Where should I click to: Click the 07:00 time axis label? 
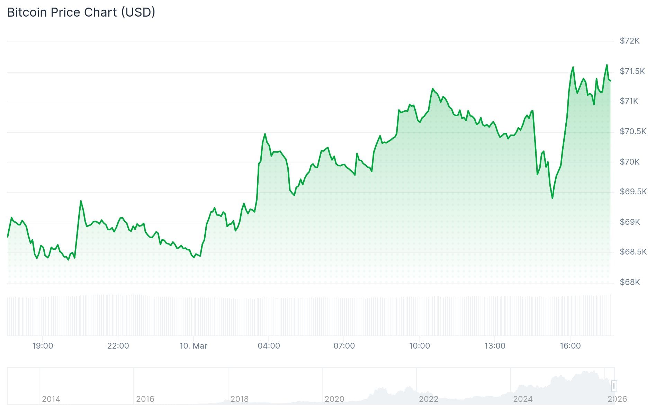pos(344,346)
